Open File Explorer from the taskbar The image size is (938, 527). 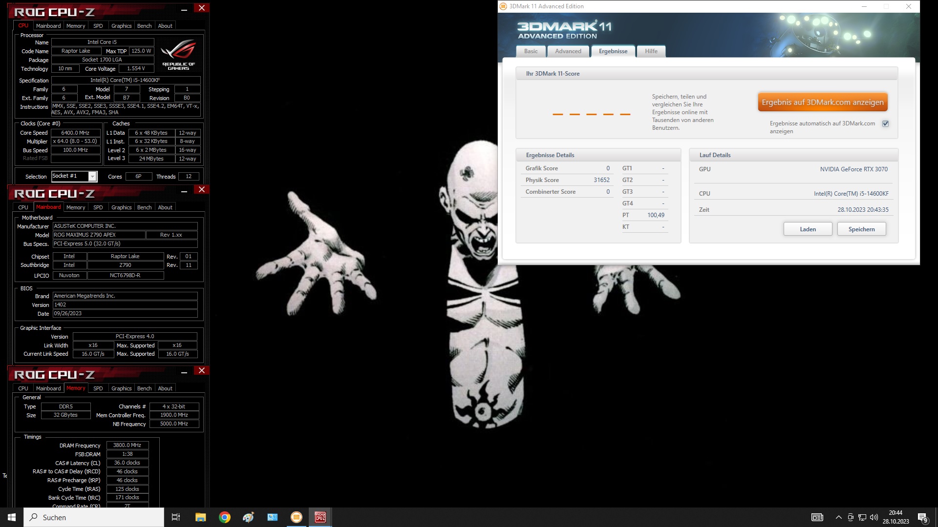point(200,517)
